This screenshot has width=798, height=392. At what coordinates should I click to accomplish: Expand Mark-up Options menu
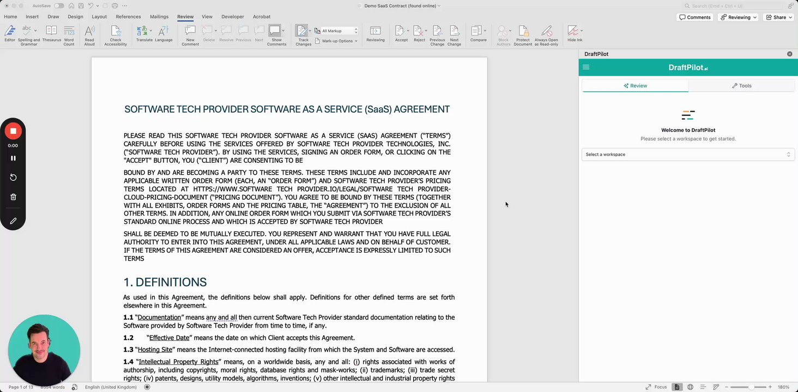pos(337,41)
